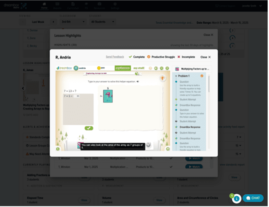Close the Lesson Highlights dialog

click(208, 35)
